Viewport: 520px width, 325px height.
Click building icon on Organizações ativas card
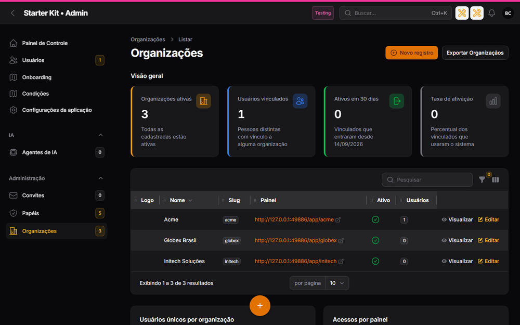(x=204, y=101)
